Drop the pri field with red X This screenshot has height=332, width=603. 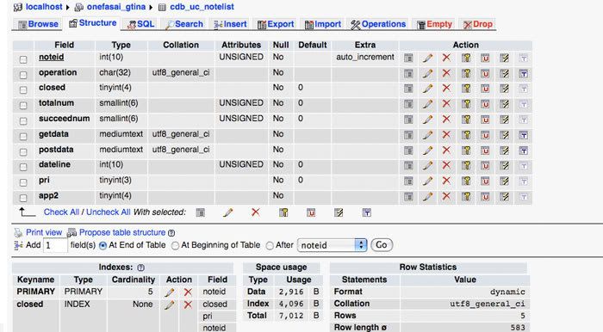coord(446,181)
